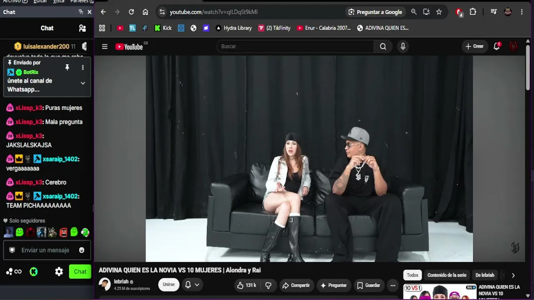
Task: Expand the pinned BotRix message
Action: [x=83, y=83]
